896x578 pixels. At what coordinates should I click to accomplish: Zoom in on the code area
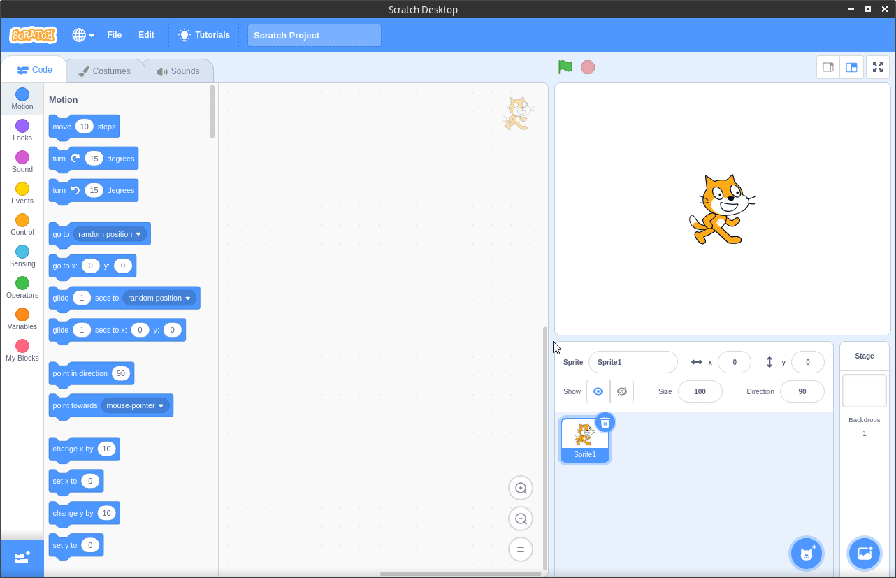520,488
